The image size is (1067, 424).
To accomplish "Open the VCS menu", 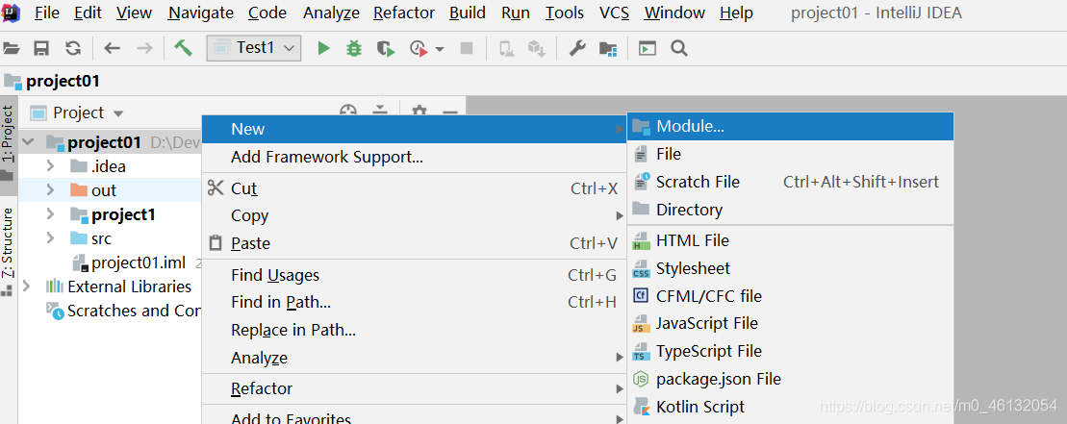I will [x=614, y=12].
